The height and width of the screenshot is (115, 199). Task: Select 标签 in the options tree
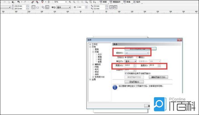tap(99, 59)
